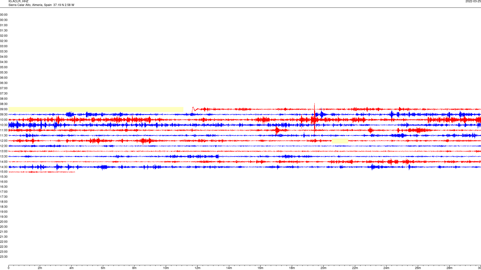This screenshot has height=270, width=481.
Task: Select the 19:30 time row label
Action: (4, 217)
